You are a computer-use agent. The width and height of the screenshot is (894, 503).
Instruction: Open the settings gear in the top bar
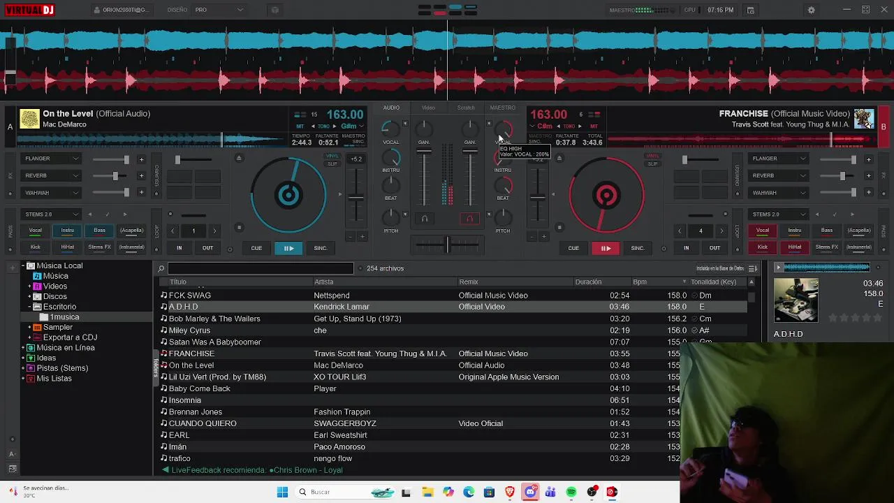(811, 10)
